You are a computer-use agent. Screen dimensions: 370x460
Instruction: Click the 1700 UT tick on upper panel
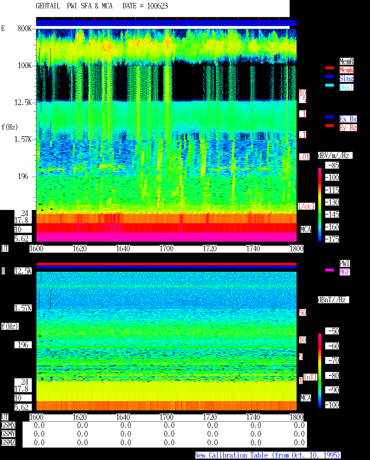(166, 248)
